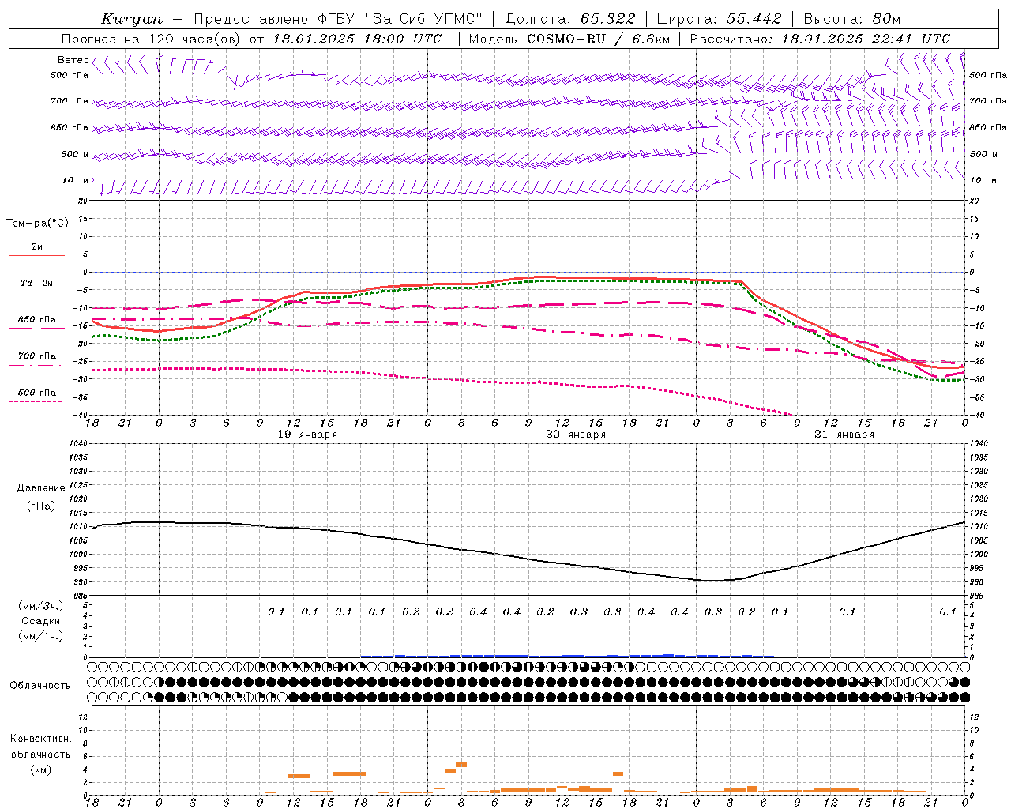Screen dimensions: 1011x809
Task: Click the 21 января date label
Action: [x=844, y=435]
